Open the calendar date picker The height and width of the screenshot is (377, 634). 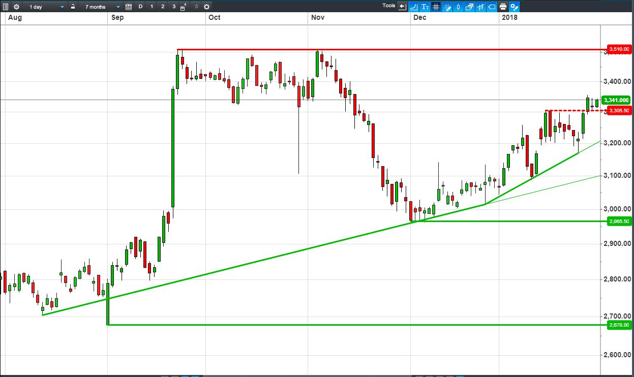128,7
